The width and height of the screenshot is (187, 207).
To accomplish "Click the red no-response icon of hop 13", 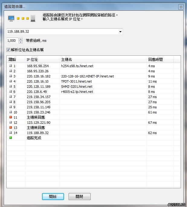I will point(11,127).
